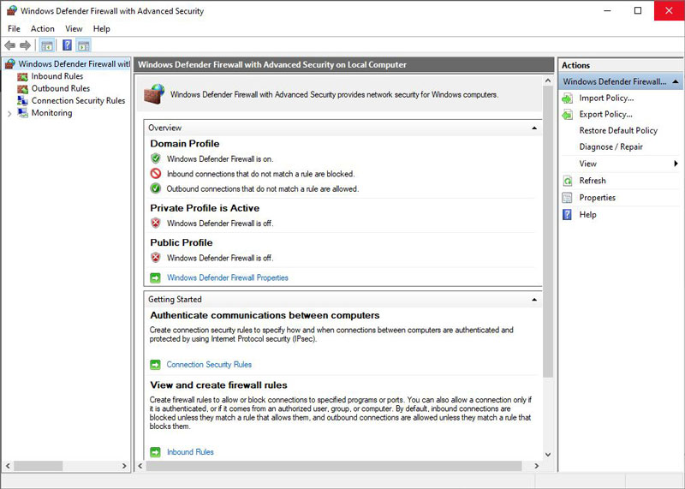Image resolution: width=685 pixels, height=489 pixels.
Task: Click red shield icon under Private Profile
Action: [156, 224]
